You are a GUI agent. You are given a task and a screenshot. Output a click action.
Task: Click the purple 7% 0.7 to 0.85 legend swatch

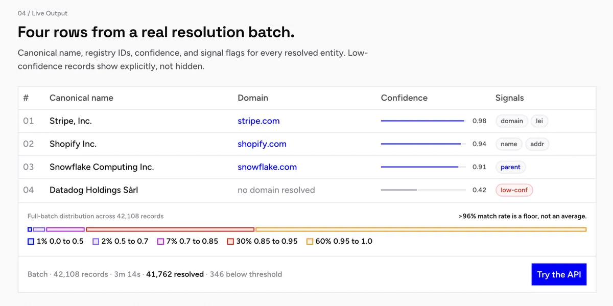160,241
